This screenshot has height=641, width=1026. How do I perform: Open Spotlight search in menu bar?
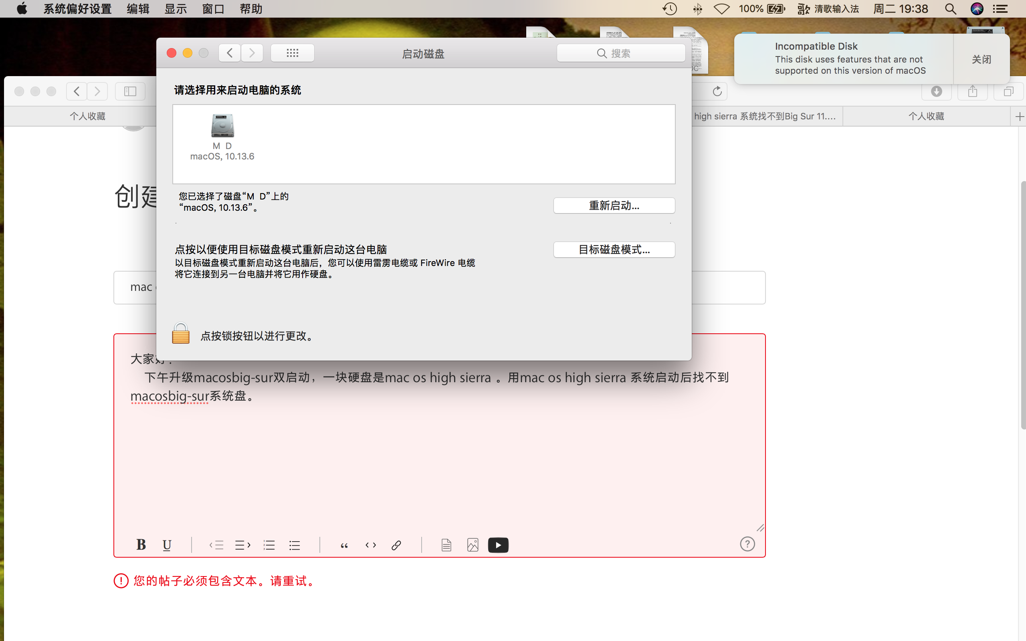951,9
